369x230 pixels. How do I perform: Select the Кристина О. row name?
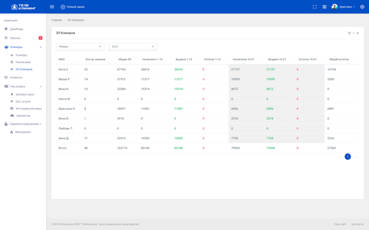tap(67, 109)
